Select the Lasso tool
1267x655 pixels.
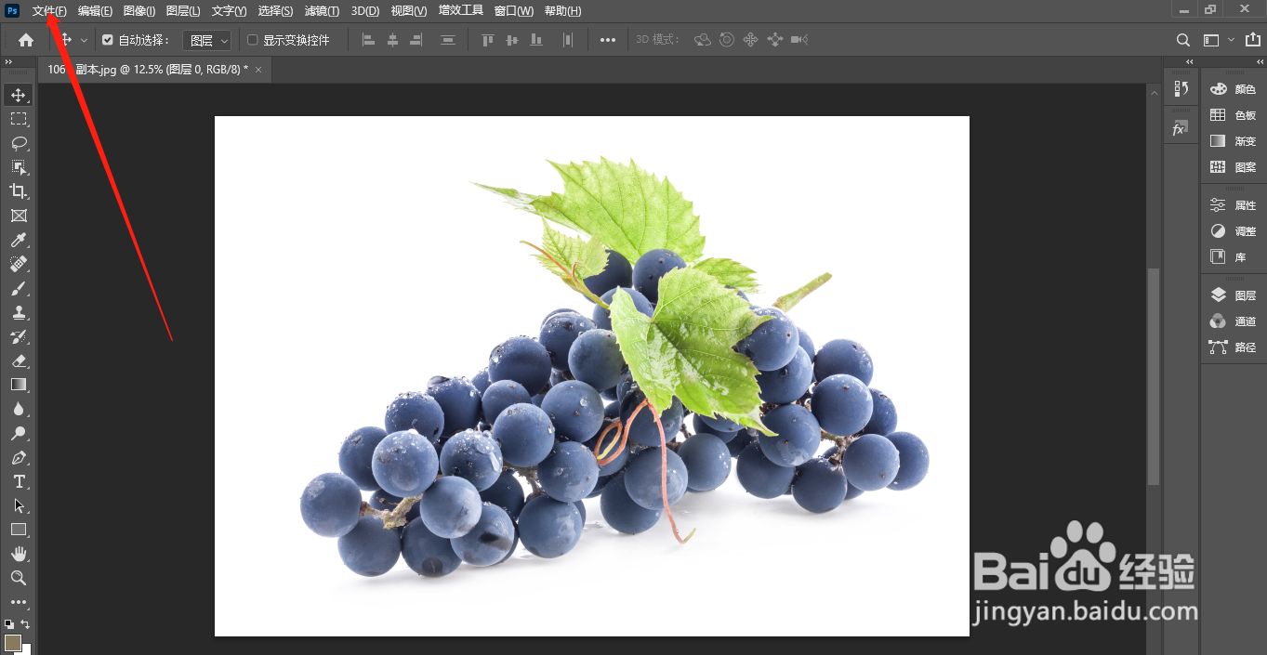click(x=19, y=143)
